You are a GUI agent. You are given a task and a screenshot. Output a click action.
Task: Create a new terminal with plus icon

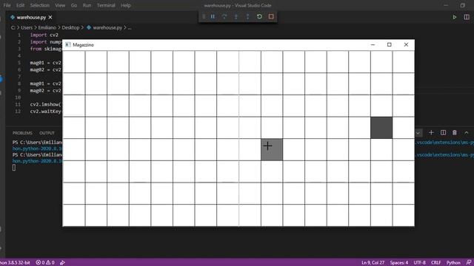[x=431, y=133]
